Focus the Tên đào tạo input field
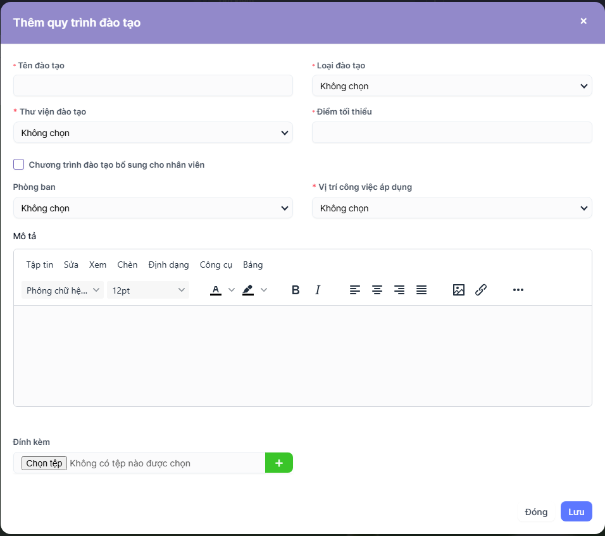 coord(153,85)
